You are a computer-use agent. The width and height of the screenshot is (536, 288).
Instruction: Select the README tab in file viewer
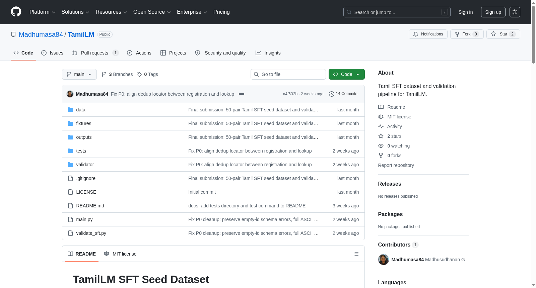tap(82, 254)
